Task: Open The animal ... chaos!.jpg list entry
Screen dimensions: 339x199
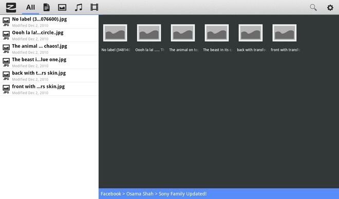Action: pos(49,49)
